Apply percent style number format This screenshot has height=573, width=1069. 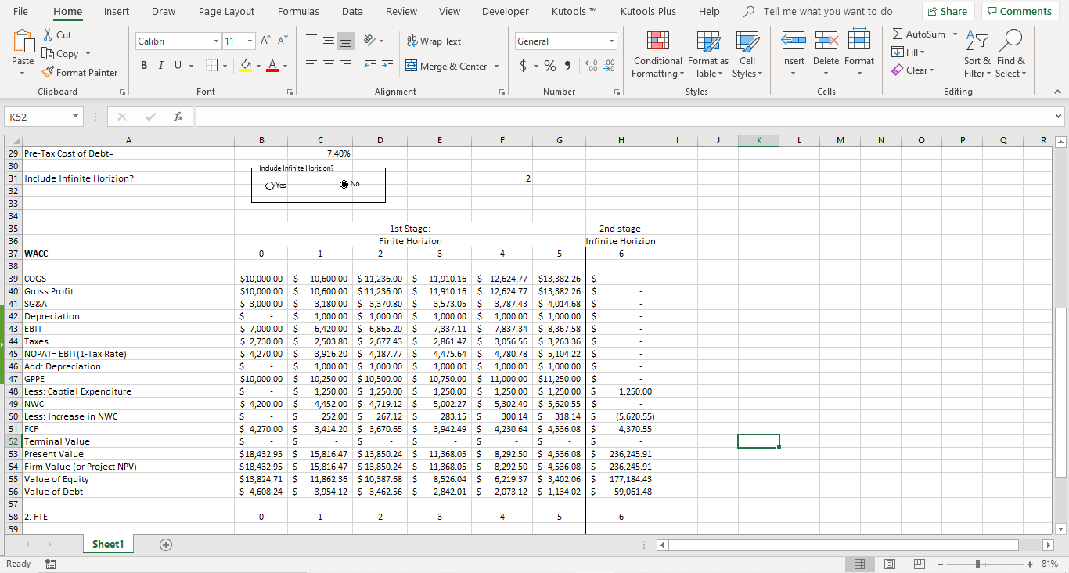click(x=549, y=67)
